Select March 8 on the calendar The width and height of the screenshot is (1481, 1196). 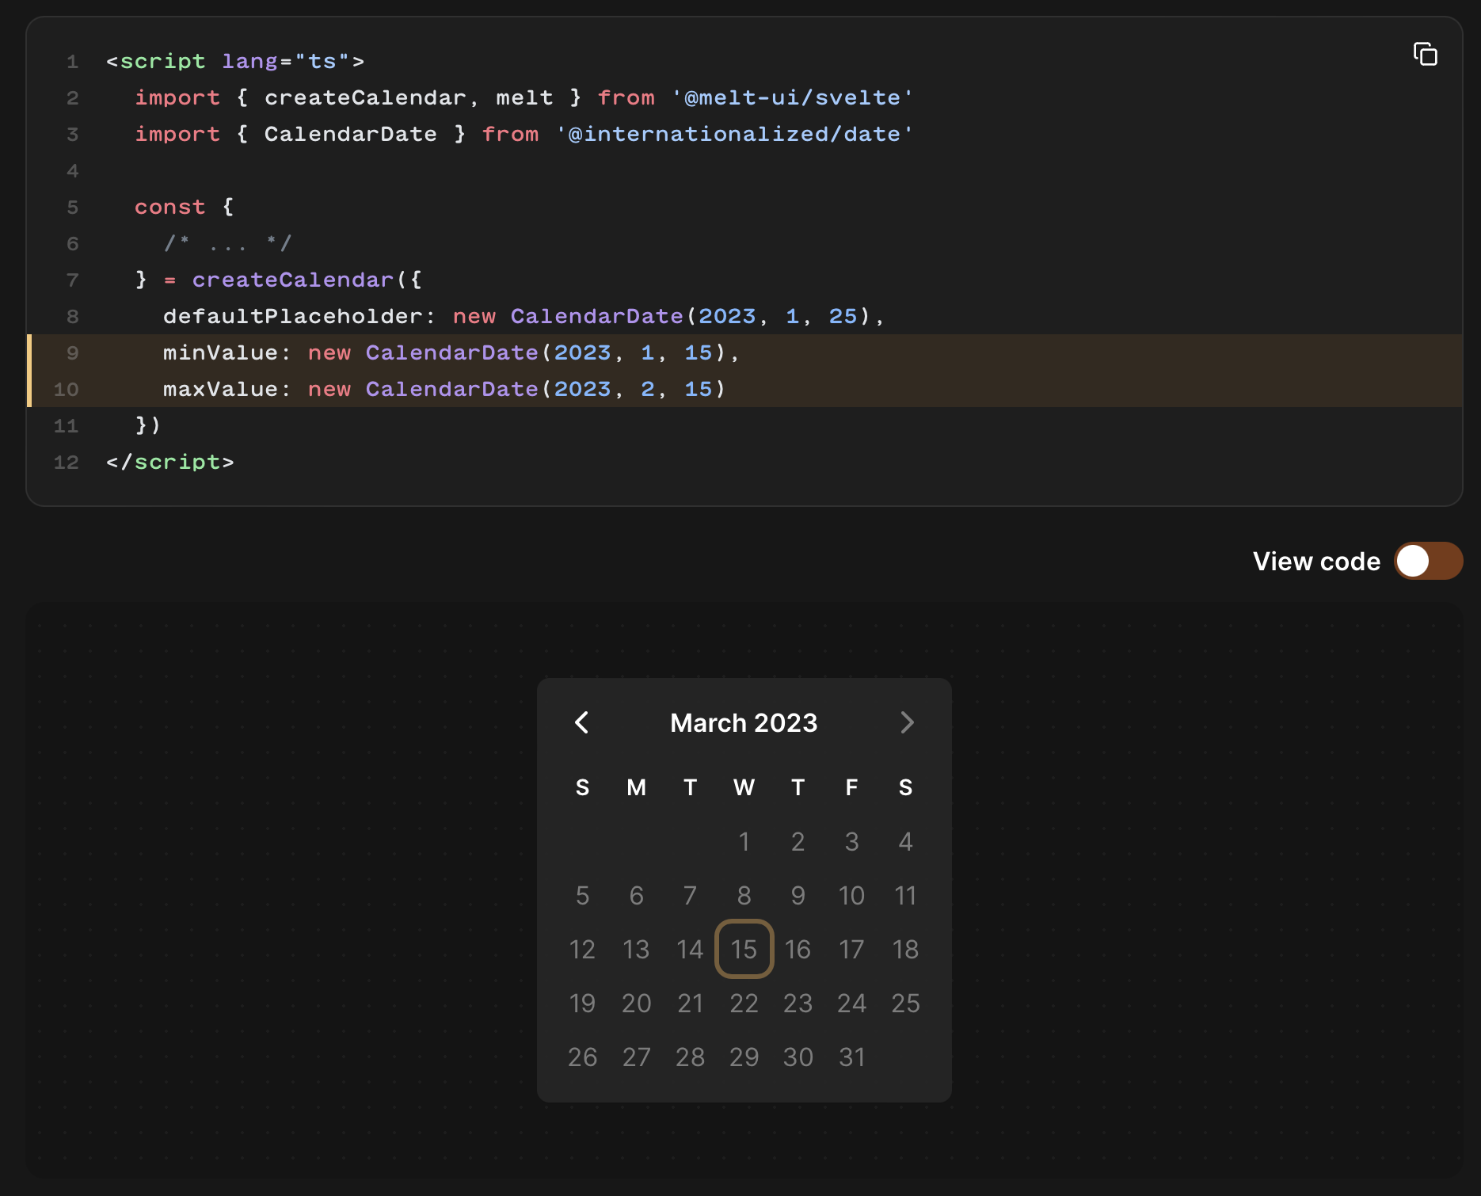(x=744, y=896)
